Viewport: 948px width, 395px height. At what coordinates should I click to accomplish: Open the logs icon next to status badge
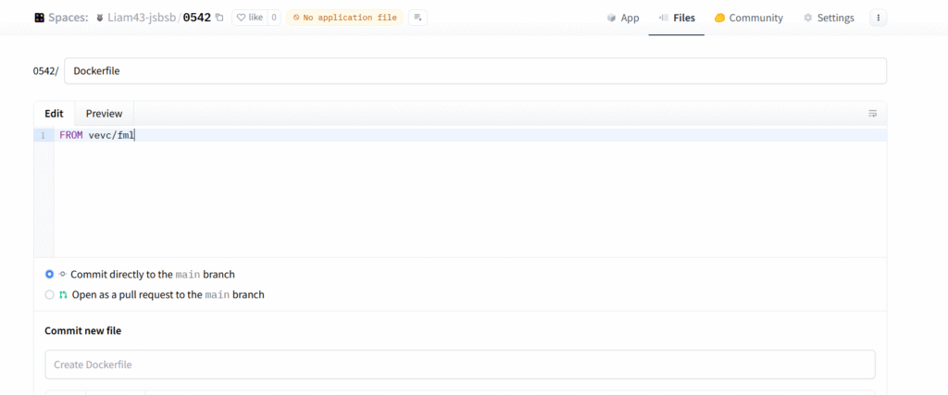[x=418, y=18]
